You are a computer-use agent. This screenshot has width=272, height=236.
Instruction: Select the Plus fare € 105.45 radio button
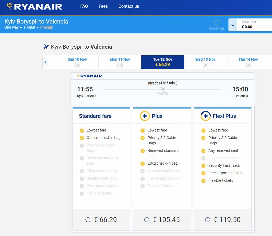[147, 220]
